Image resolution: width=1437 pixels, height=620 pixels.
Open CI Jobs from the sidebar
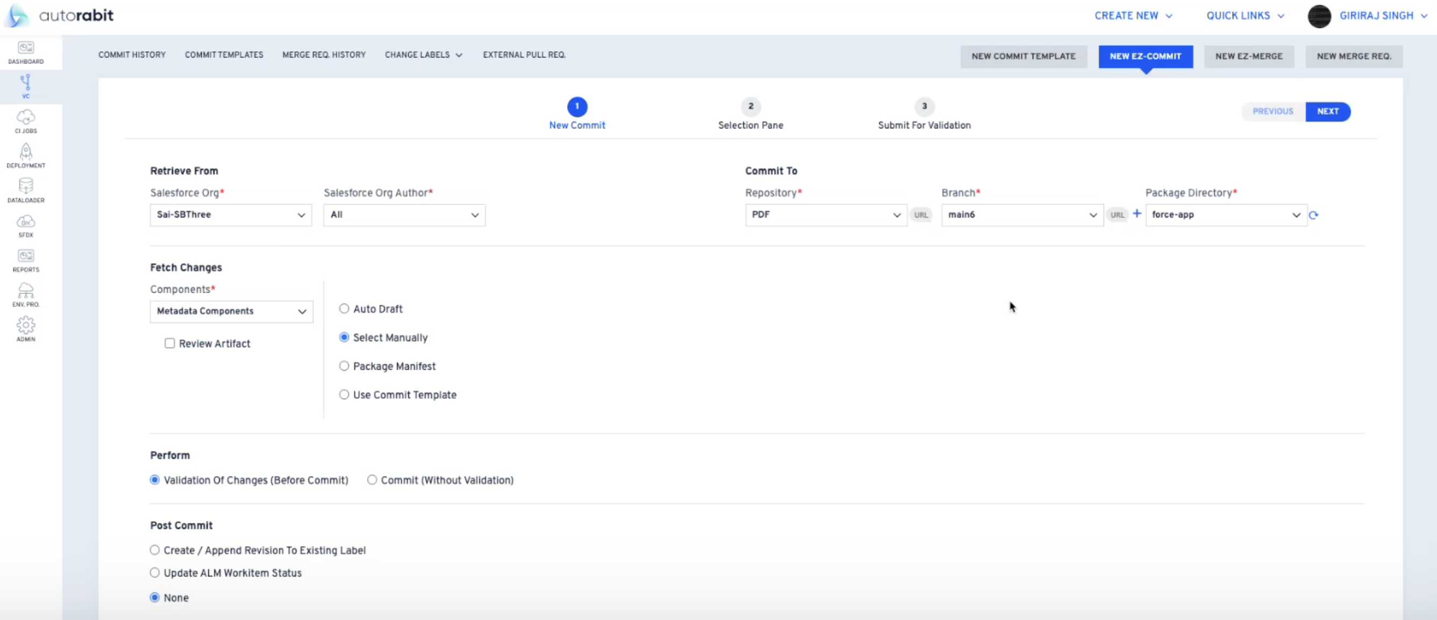(26, 121)
